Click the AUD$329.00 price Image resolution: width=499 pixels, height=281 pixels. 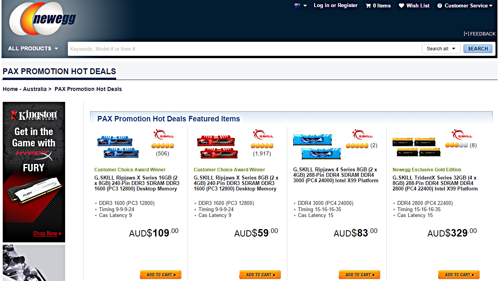click(452, 233)
